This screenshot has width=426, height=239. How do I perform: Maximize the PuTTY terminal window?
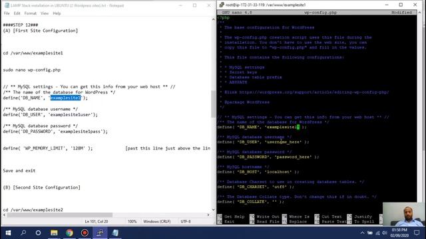click(401, 5)
